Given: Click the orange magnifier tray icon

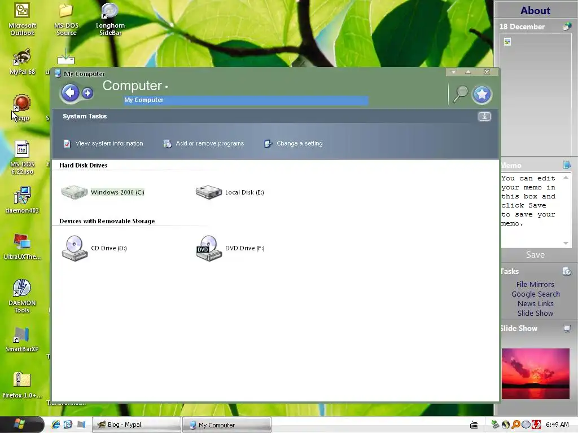Looking at the screenshot, I should tap(516, 425).
